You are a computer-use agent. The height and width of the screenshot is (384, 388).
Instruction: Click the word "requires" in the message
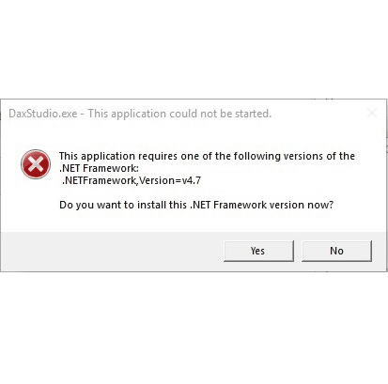pyautogui.click(x=158, y=156)
